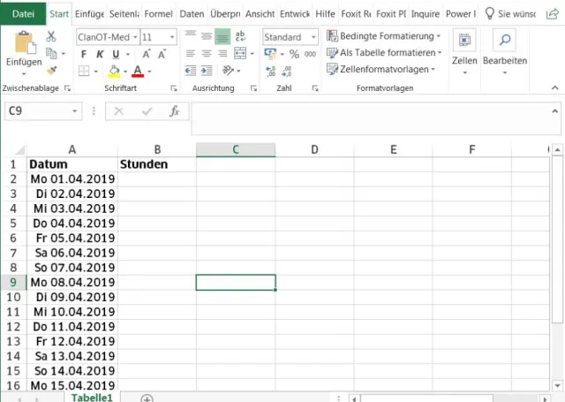Image resolution: width=565 pixels, height=402 pixels.
Task: Open Als Tabelle formatieren dropdown
Action: [x=384, y=53]
